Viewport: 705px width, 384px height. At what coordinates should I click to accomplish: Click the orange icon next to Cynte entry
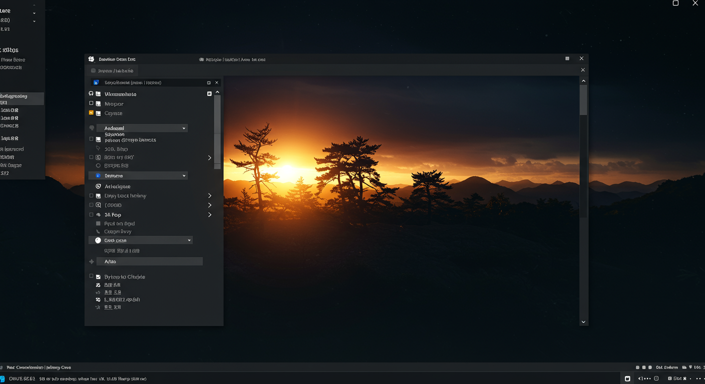pos(92,113)
